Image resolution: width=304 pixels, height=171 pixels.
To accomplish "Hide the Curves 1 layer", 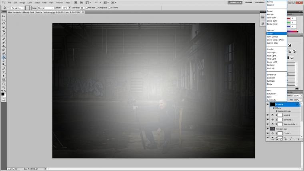I will (x=268, y=133).
